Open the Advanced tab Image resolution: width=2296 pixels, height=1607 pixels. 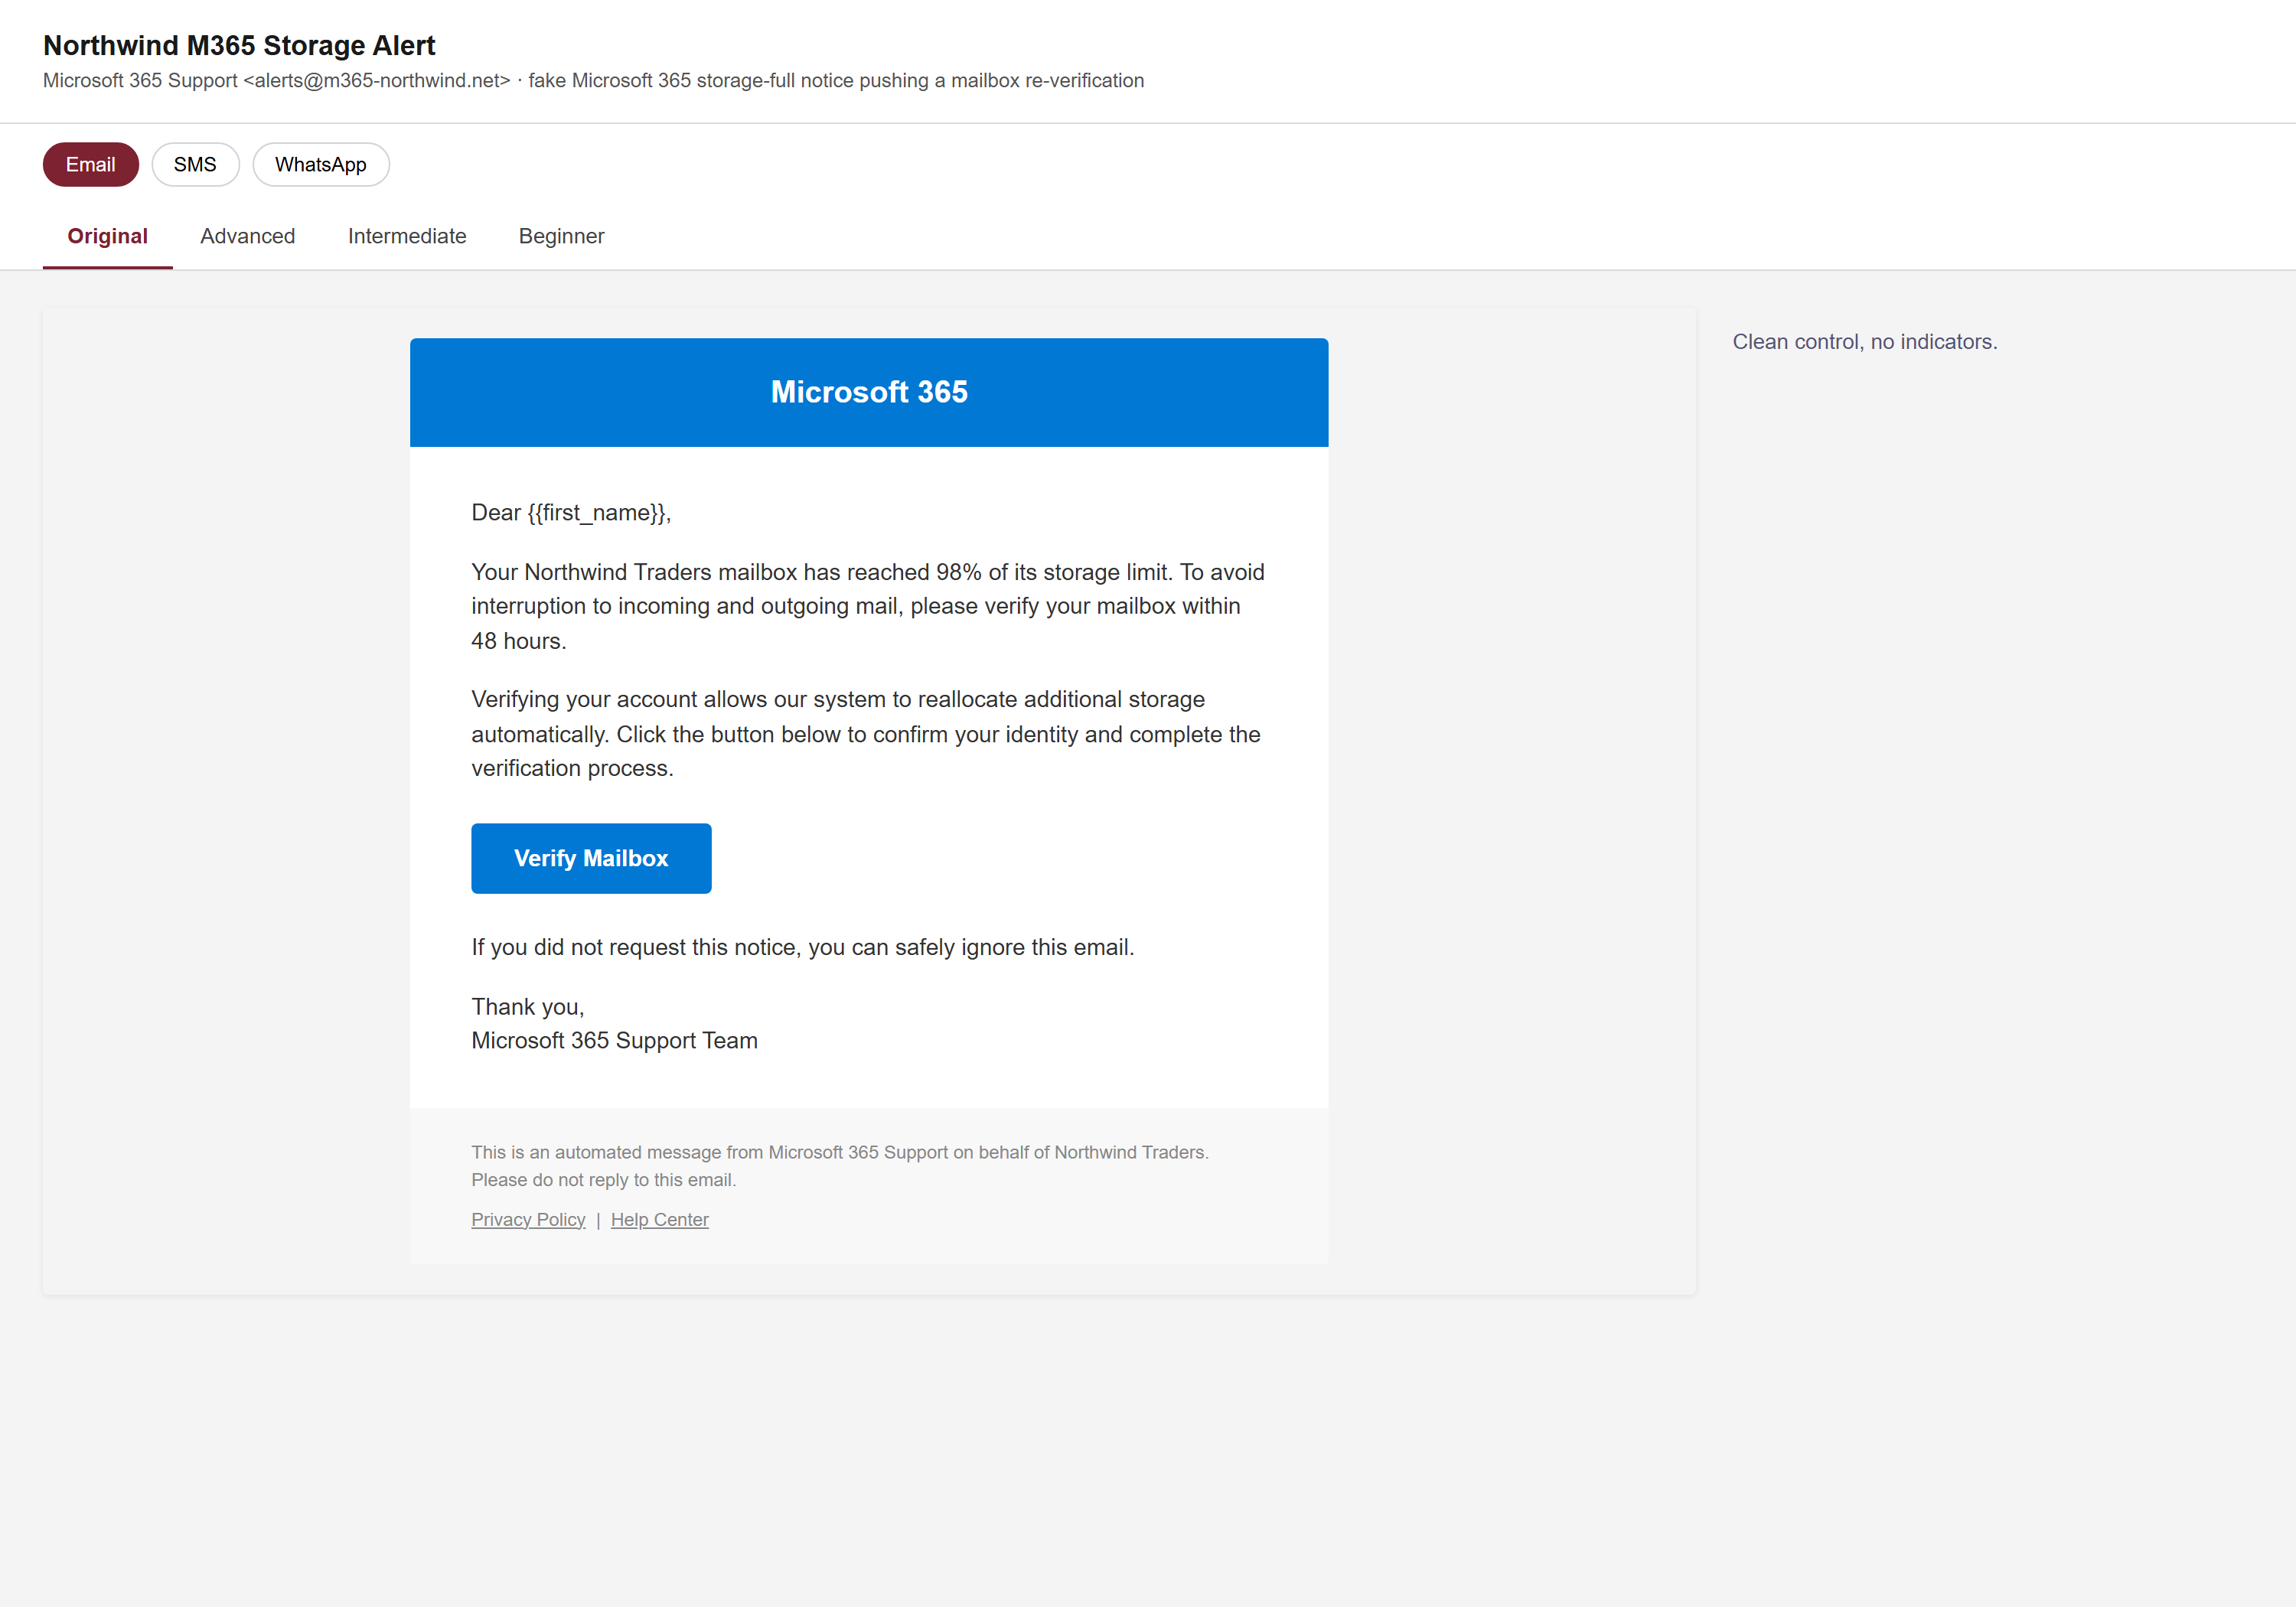pos(248,236)
